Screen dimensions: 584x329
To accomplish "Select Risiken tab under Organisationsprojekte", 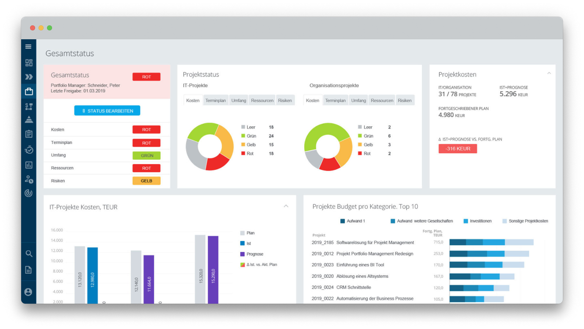I will pos(405,101).
